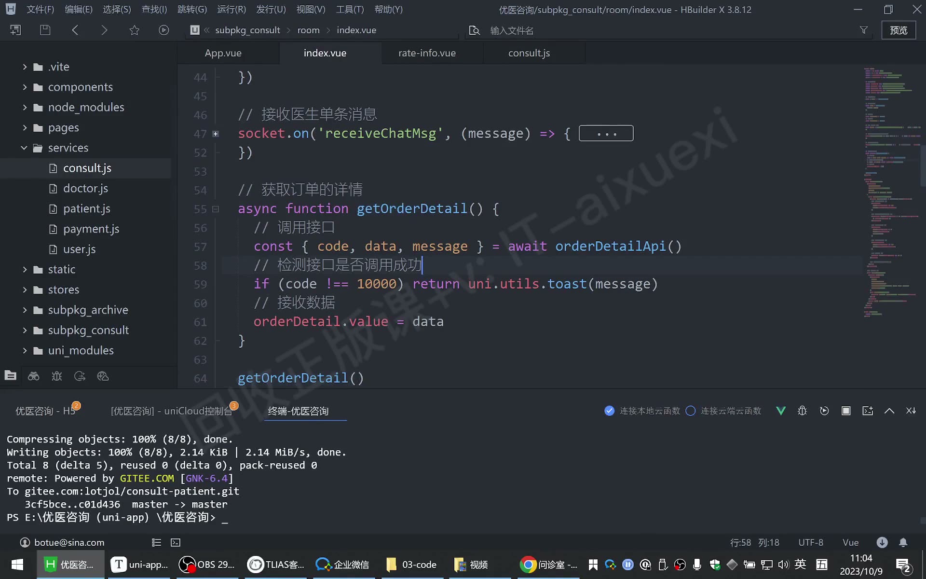
Task: Click the Vue language mode in status bar
Action: pos(850,542)
